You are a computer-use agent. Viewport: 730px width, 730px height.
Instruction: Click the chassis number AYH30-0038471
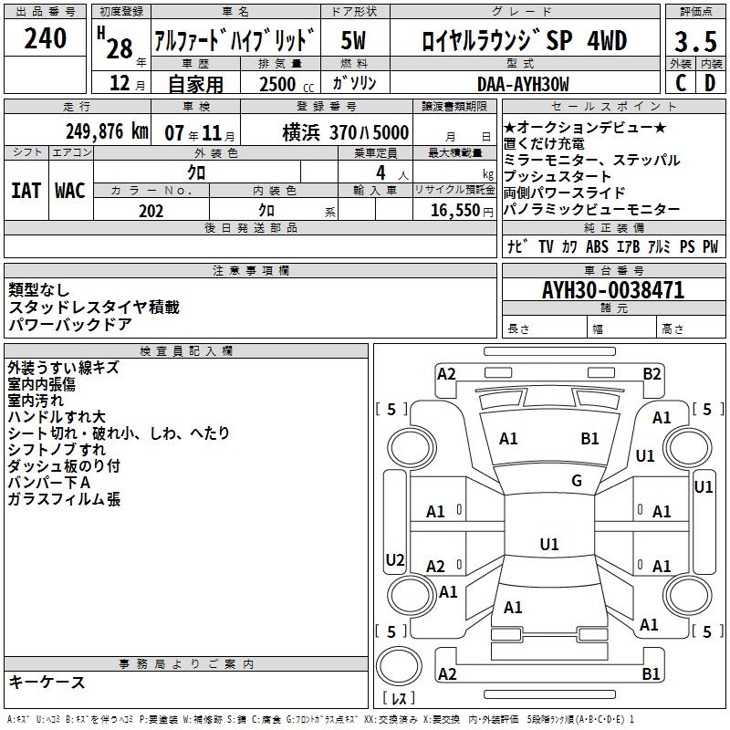pyautogui.click(x=613, y=289)
